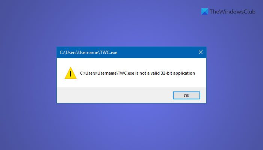The height and width of the screenshot is (150, 263).
Task: Click the yellow warning triangle icon
Action: pos(70,73)
